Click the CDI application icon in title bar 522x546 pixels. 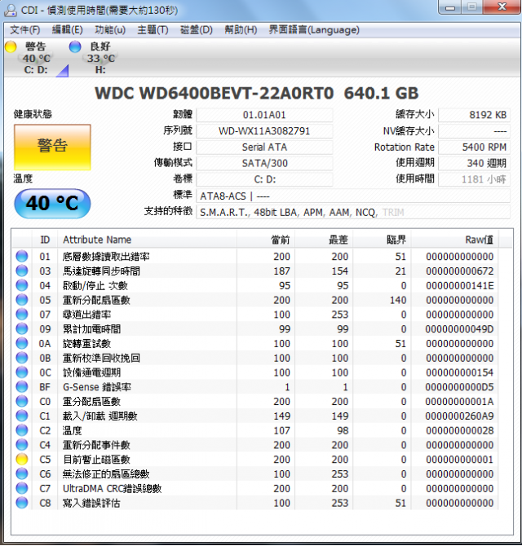pos(10,10)
